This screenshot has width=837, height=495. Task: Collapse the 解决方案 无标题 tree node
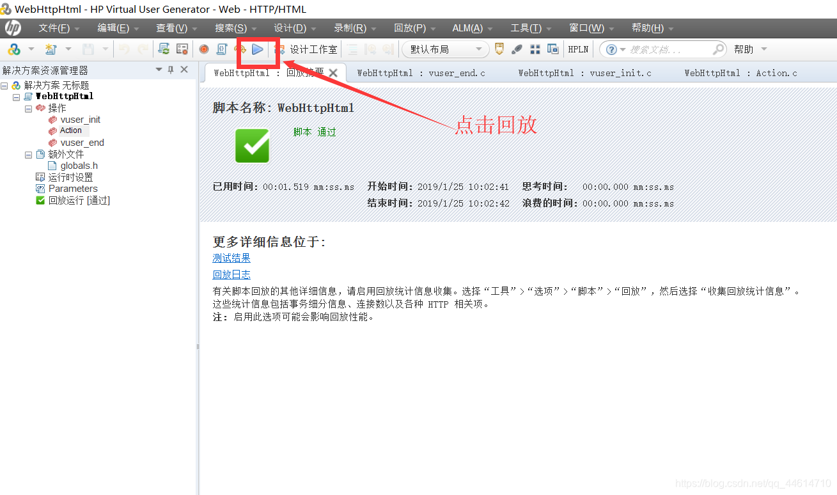point(4,86)
